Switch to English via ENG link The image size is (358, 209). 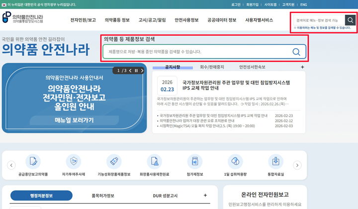303,4
